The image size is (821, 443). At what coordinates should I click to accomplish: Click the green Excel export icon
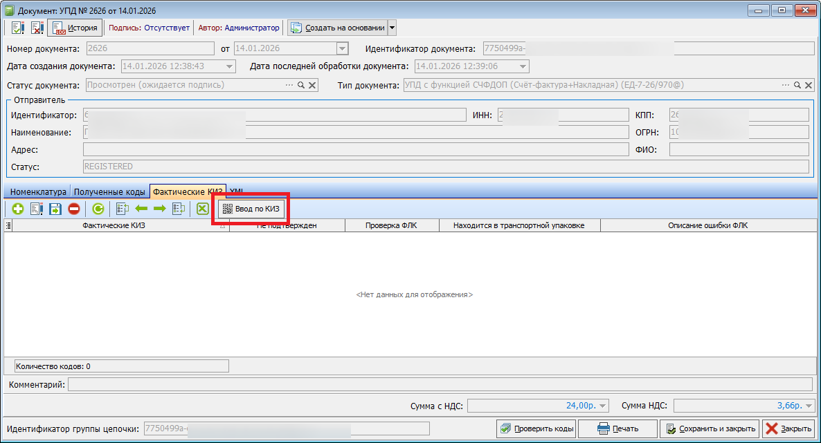202,209
